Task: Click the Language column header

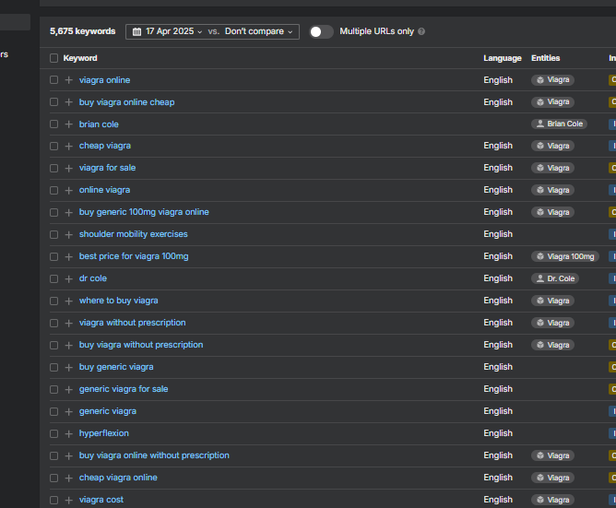Action: click(502, 58)
